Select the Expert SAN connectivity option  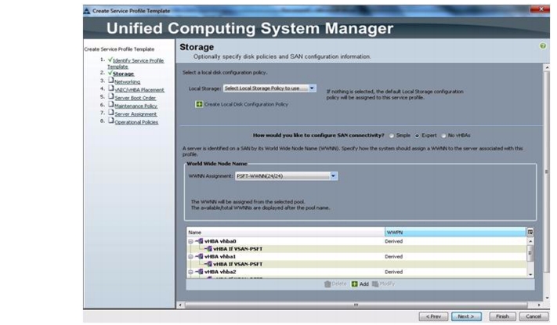[418, 135]
